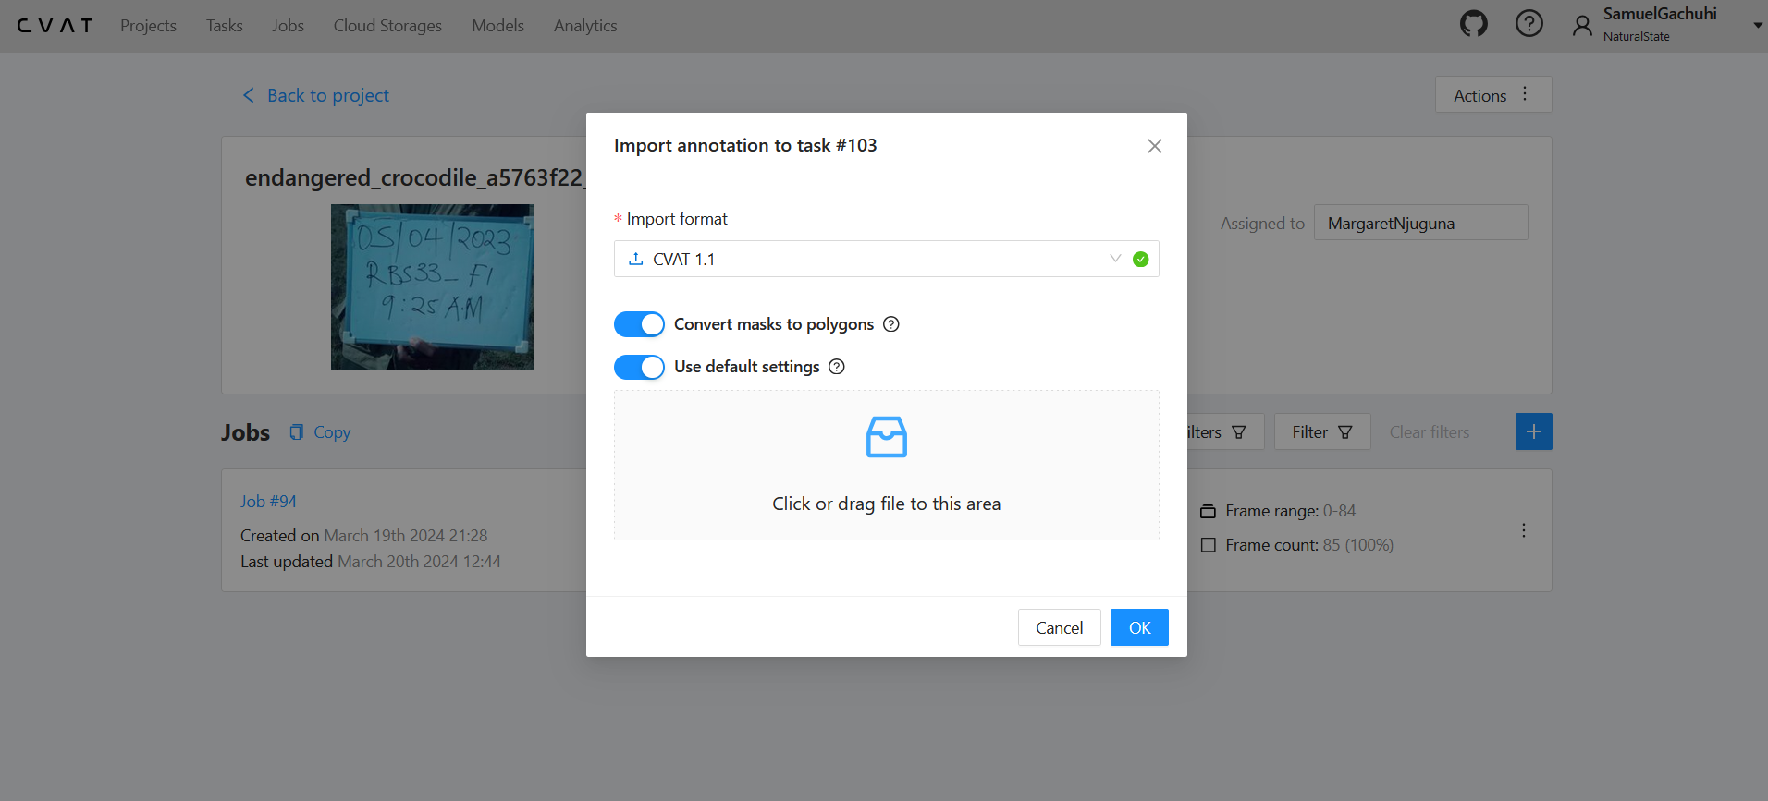Go to Tasks page

[225, 26]
